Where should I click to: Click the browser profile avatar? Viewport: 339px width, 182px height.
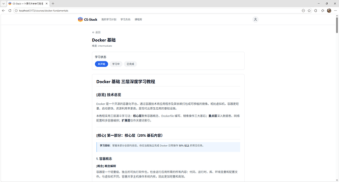(x=329, y=11)
